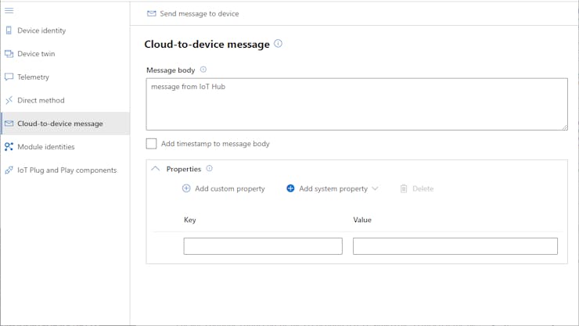Image resolution: width=579 pixels, height=326 pixels.
Task: Enable Add timestamp to message body
Action: [x=152, y=144]
